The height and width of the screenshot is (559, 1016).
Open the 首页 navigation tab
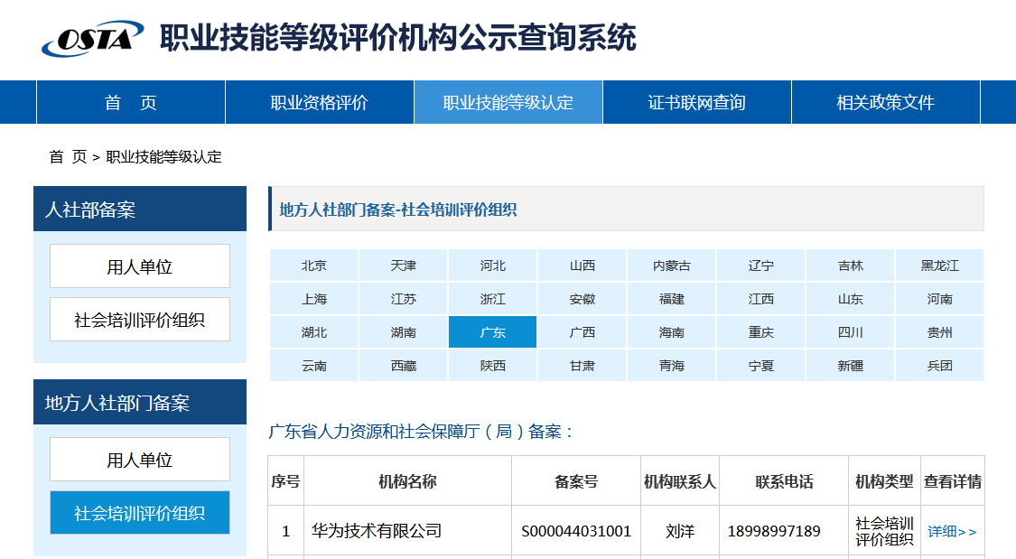coord(131,103)
